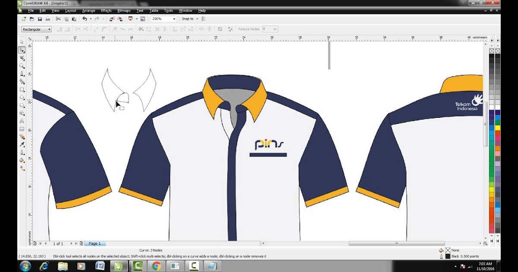Open Microsoft Word from the taskbar
518x272 pixels.
[100, 266]
